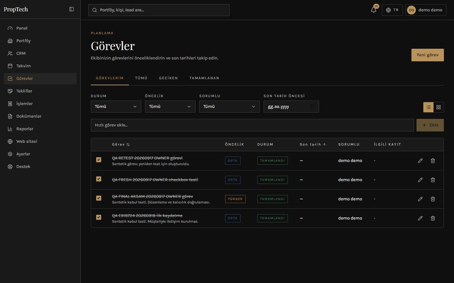Open the CRM sidebar item
The height and width of the screenshot is (283, 454).
[x=40, y=54]
